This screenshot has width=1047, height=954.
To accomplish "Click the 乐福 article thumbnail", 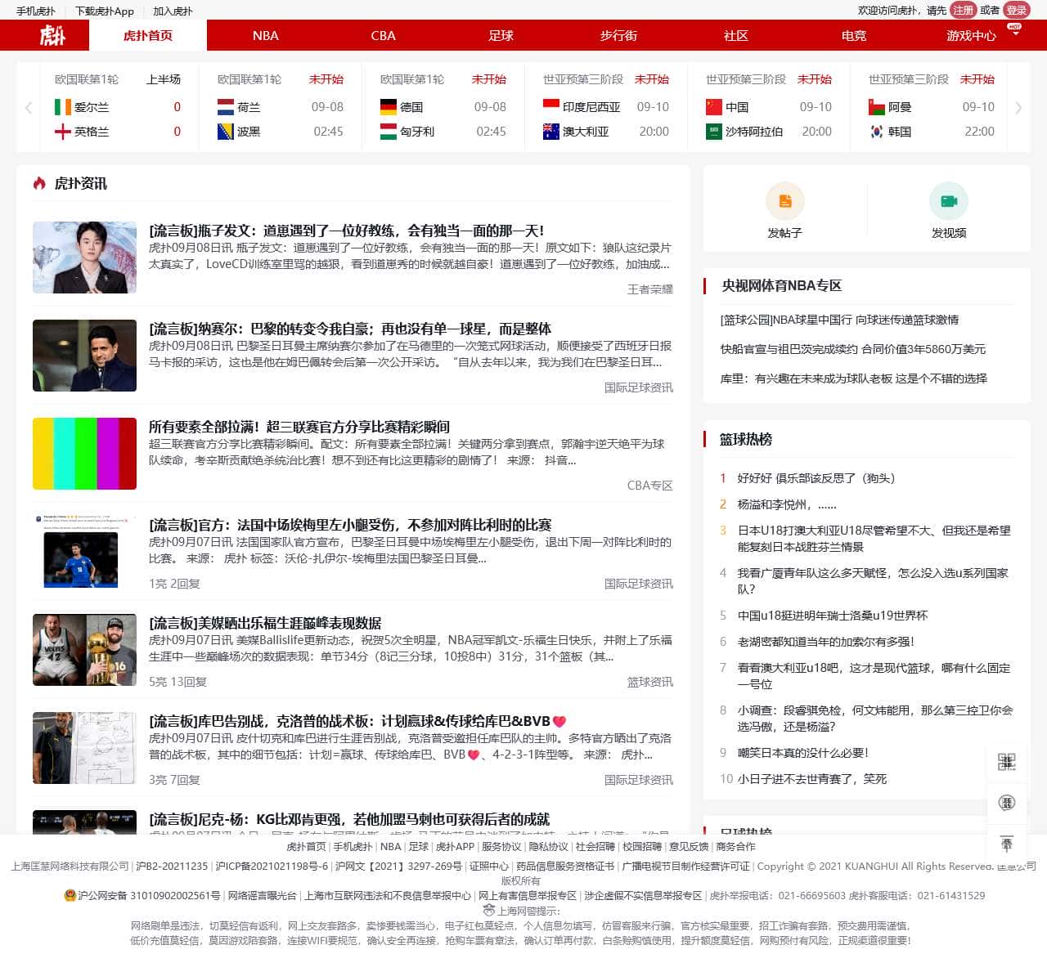I will [x=85, y=650].
